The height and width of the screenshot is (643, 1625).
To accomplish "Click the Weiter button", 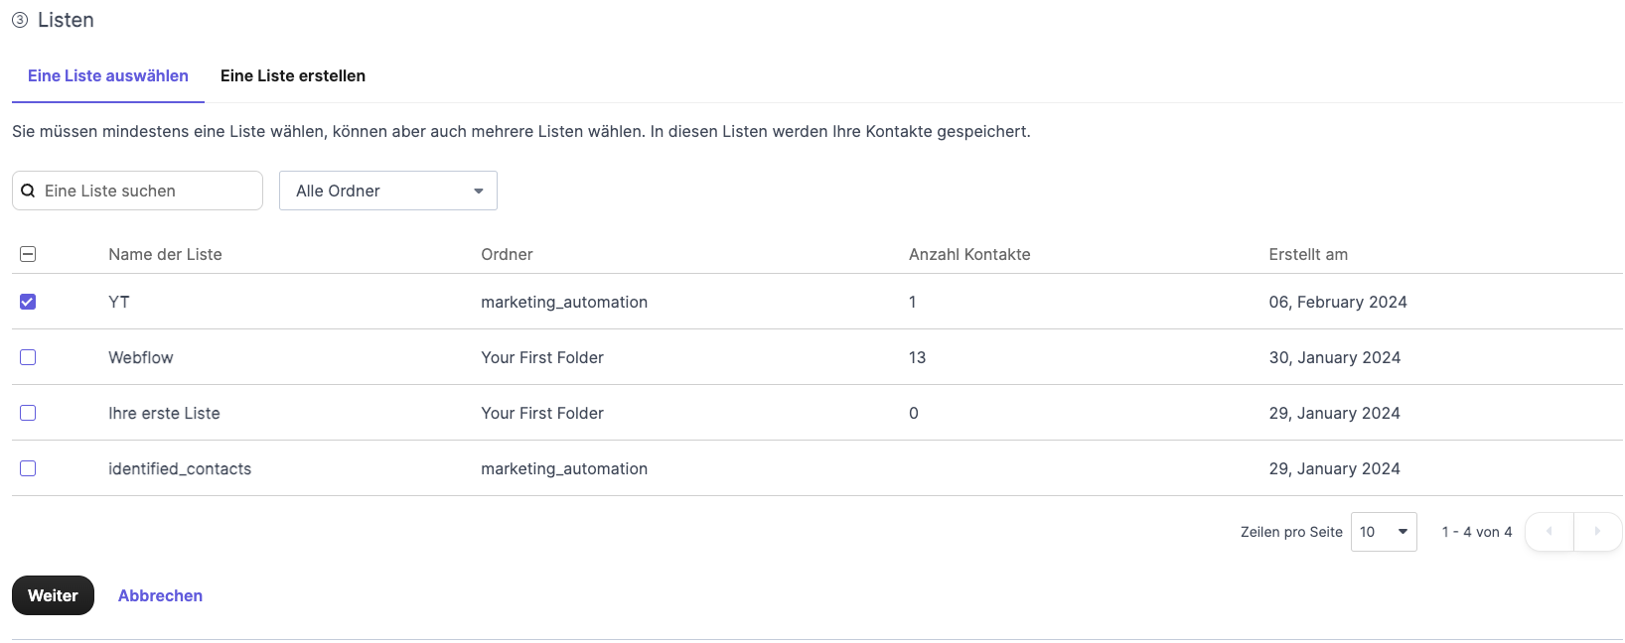I will (53, 595).
